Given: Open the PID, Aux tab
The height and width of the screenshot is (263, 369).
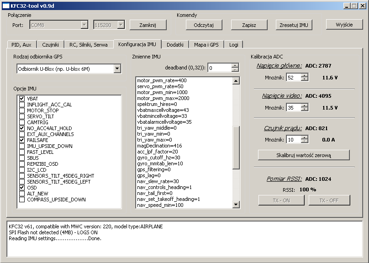Looking at the screenshot, I should click(21, 44).
